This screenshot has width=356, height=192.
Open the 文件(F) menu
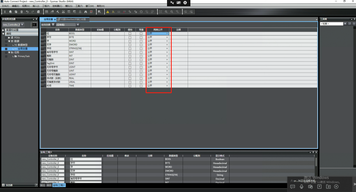[5, 6]
